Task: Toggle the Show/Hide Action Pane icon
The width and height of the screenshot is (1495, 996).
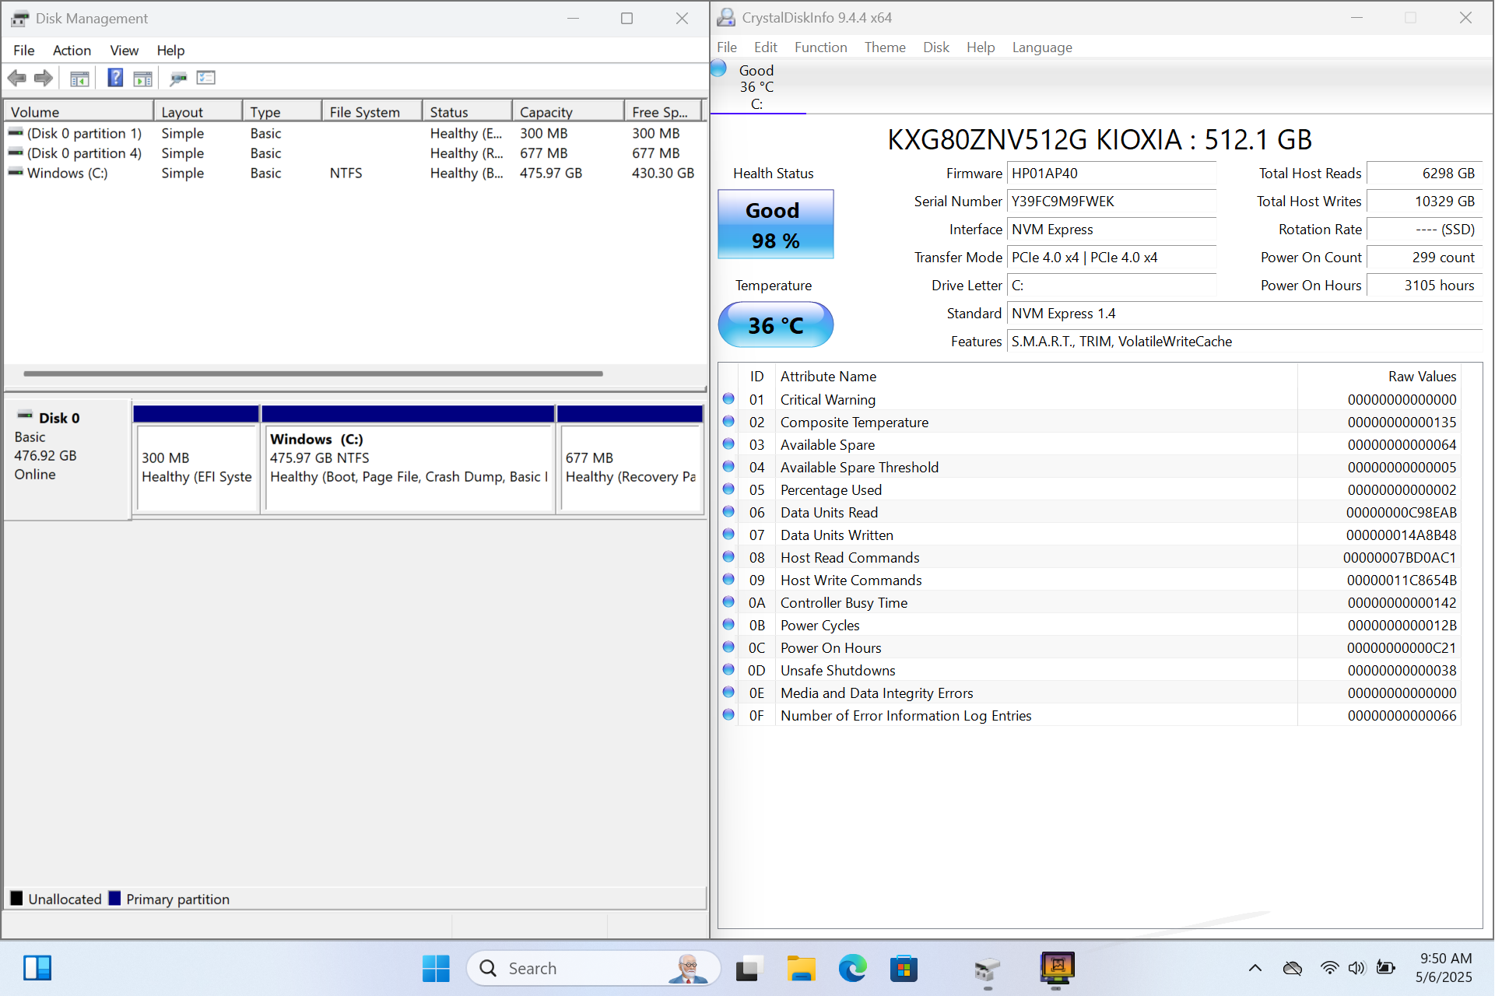Action: coord(142,78)
